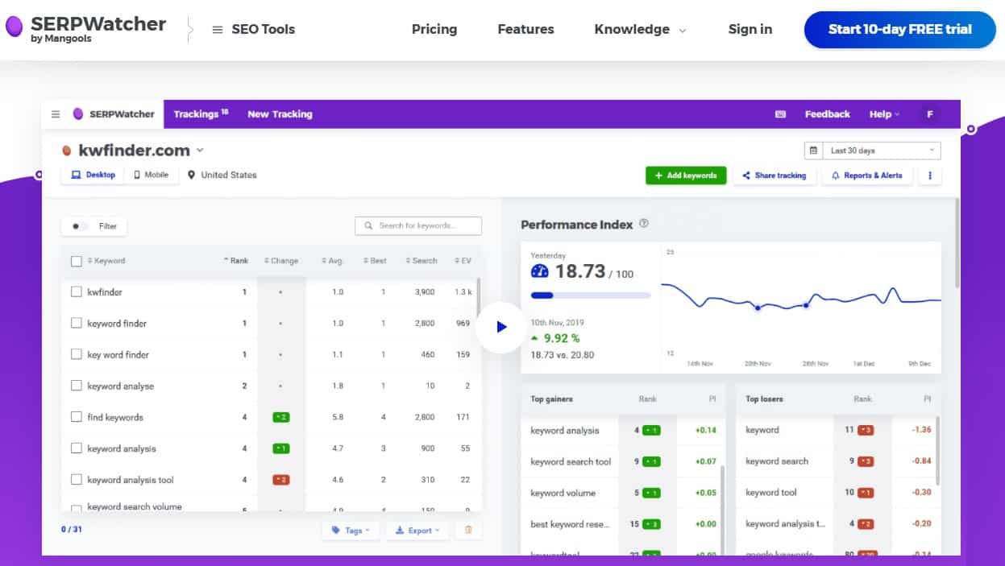
Task: Click the delete trash icon
Action: 467,531
